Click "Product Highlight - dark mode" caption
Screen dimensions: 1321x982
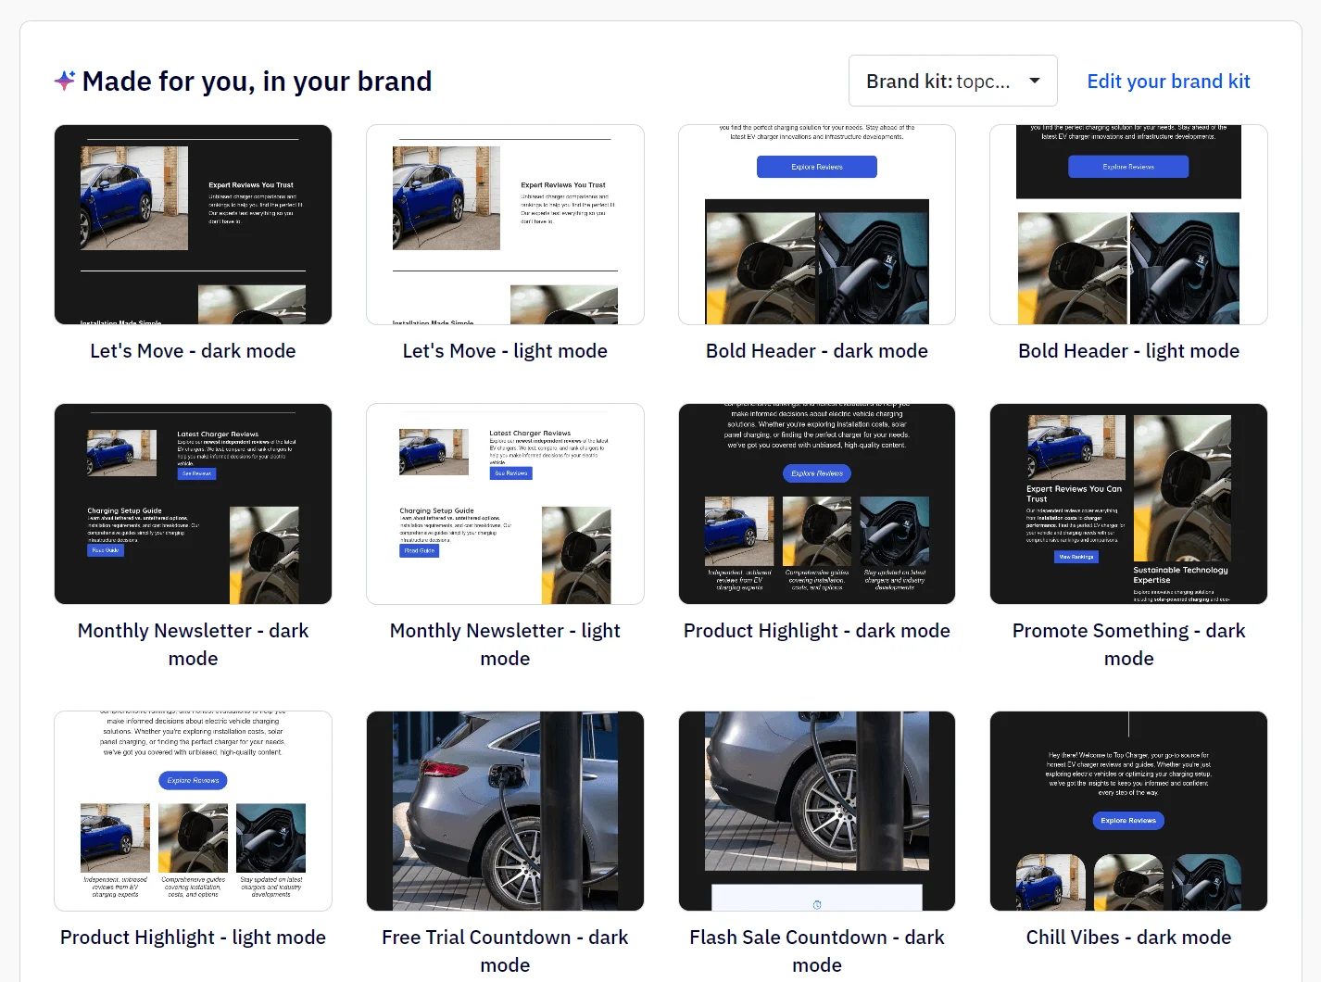pos(817,631)
